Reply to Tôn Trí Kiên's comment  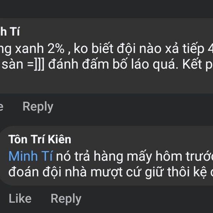click(66, 199)
